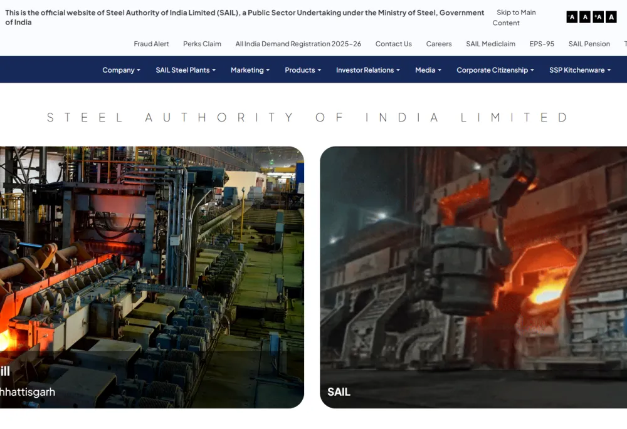Visit the Contact Us page

click(x=394, y=44)
